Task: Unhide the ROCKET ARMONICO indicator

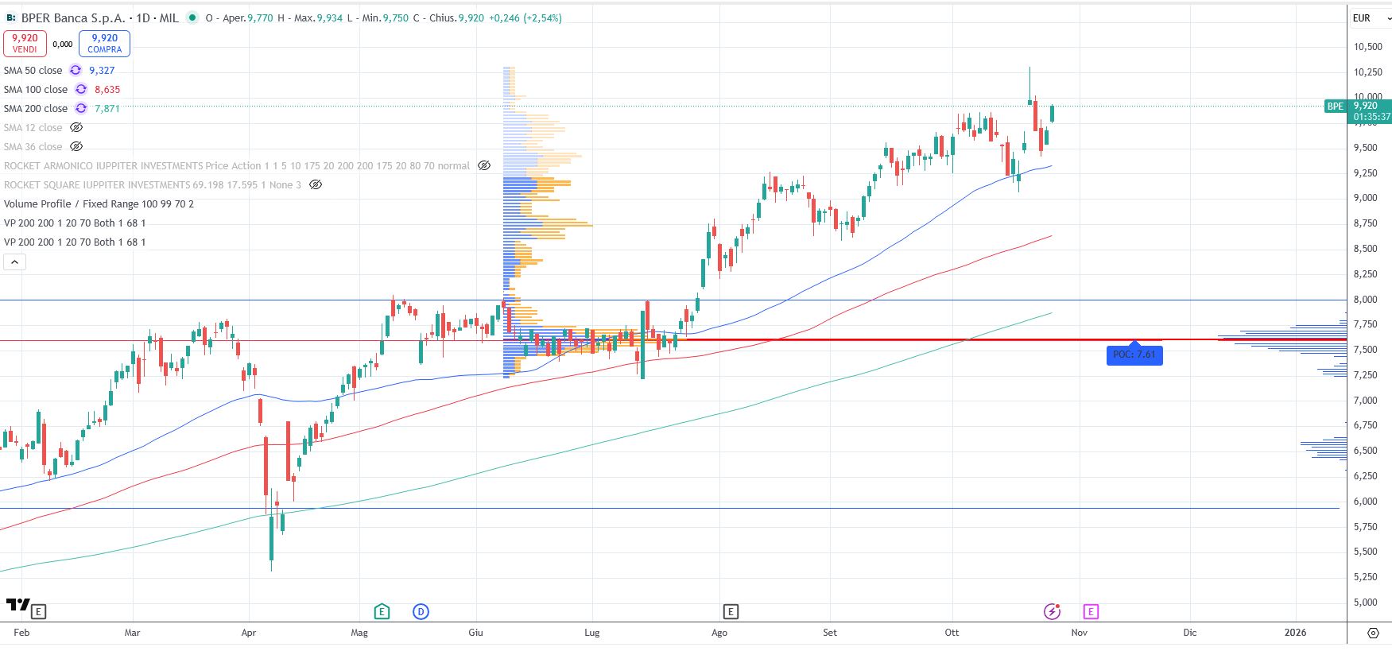Action: (x=483, y=165)
